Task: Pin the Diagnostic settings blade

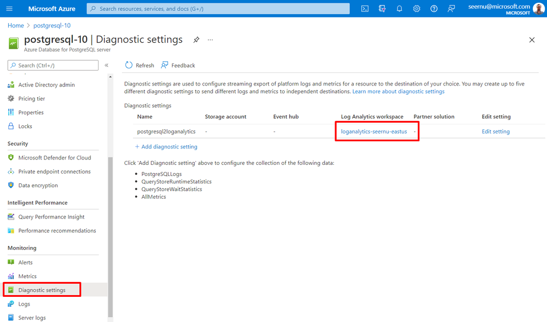Action: [197, 40]
